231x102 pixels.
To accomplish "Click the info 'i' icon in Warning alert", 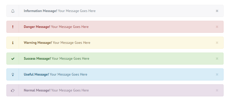I will [x=13, y=43].
